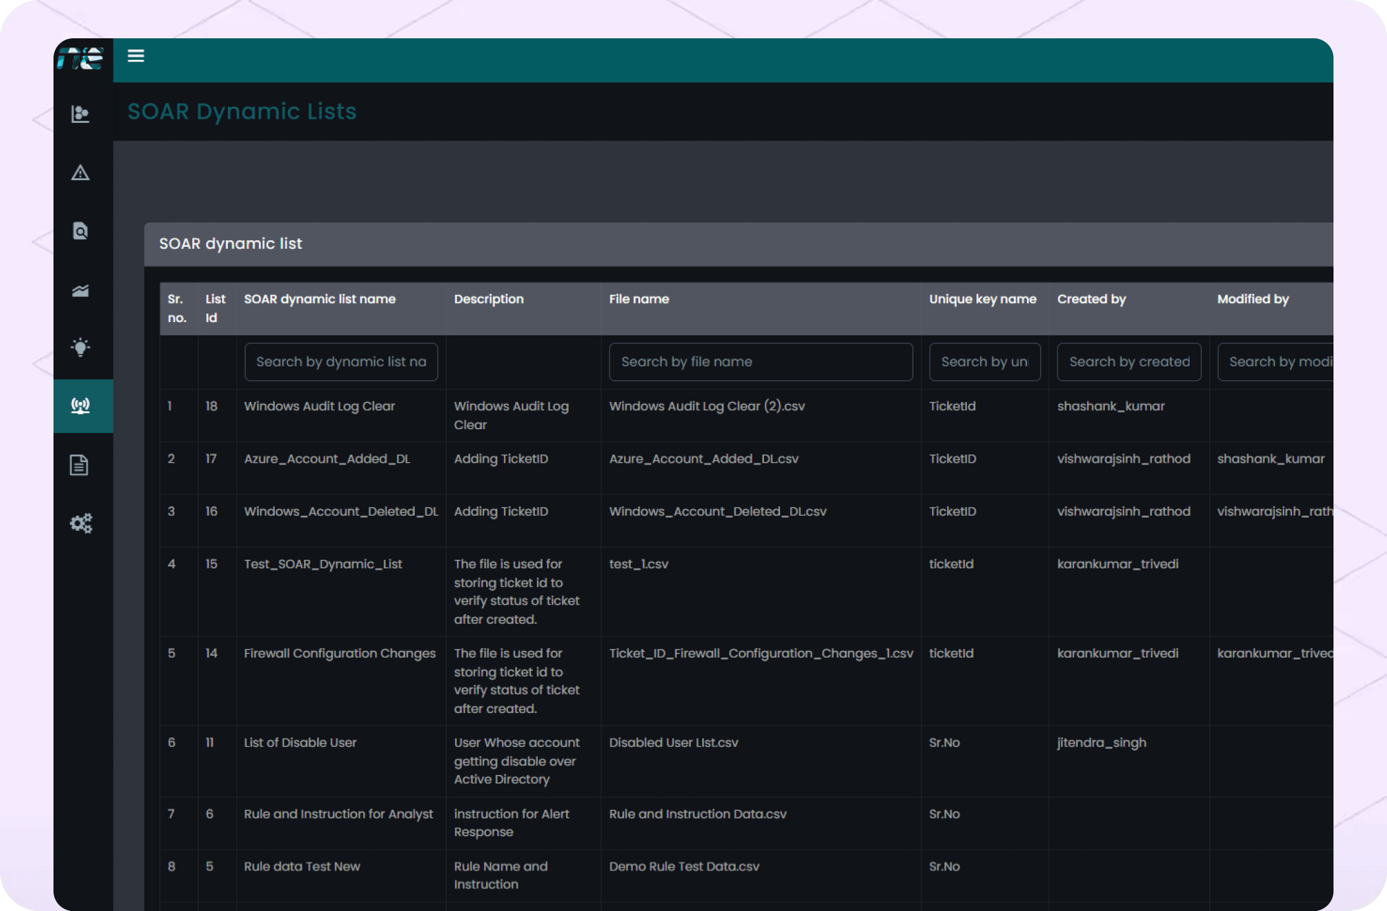Click the unique key name search field

pos(984,362)
